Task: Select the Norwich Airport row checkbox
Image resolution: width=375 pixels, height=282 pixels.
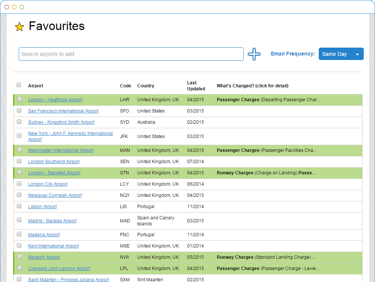Action: coord(19,256)
